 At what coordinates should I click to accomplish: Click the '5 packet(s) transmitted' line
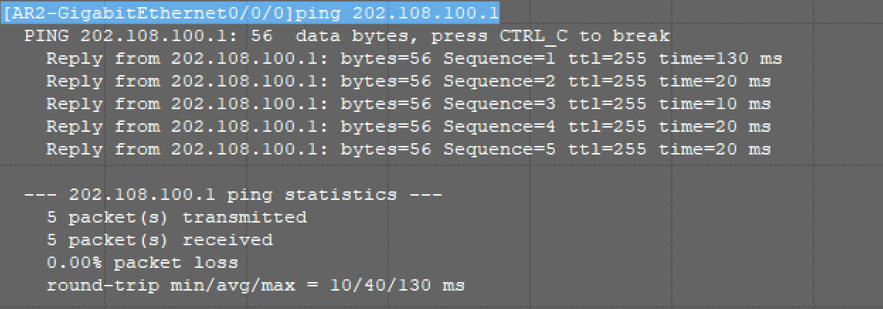pyautogui.click(x=176, y=218)
